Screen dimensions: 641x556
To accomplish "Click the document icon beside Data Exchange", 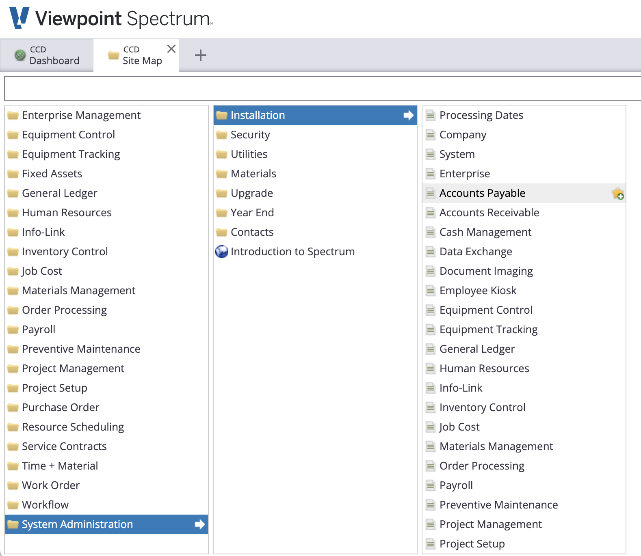I will tap(431, 252).
